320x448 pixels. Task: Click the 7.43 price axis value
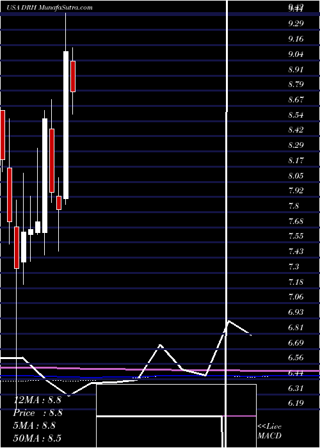click(296, 252)
